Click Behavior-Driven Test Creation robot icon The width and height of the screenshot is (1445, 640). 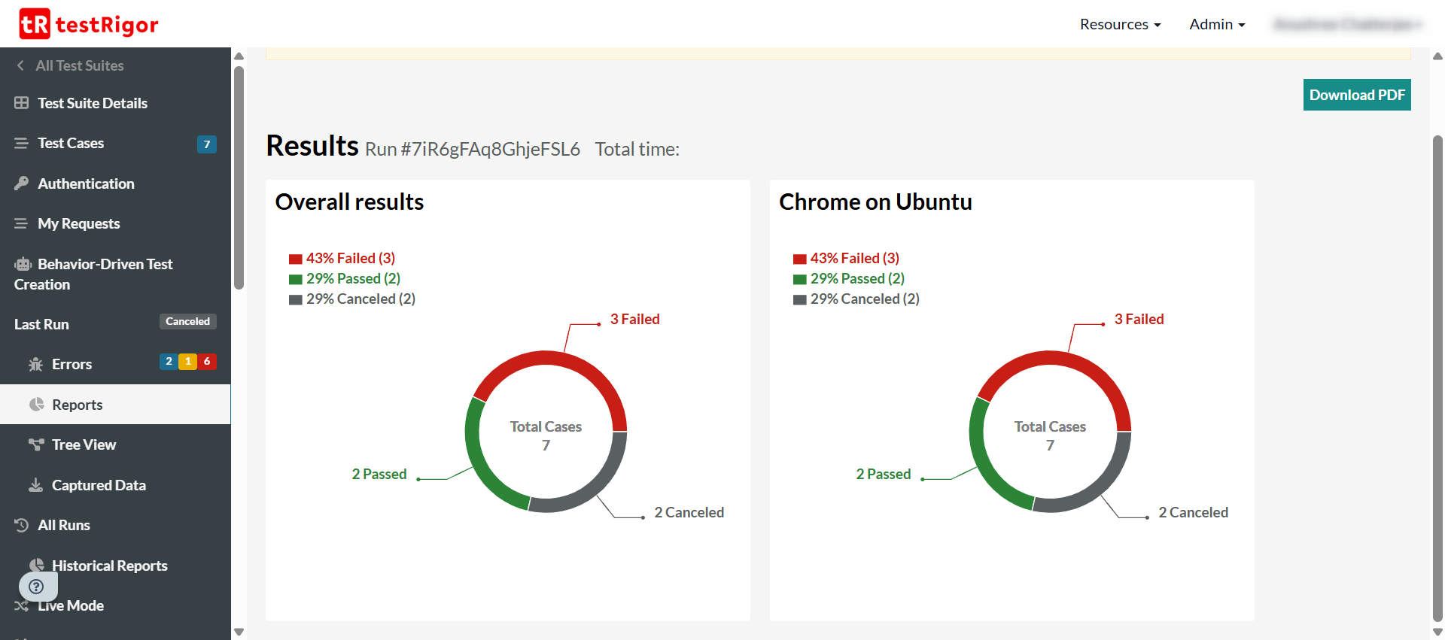tap(23, 264)
